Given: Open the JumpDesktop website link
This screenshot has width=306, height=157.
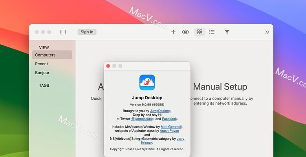Looking at the screenshot, I should tap(160, 111).
